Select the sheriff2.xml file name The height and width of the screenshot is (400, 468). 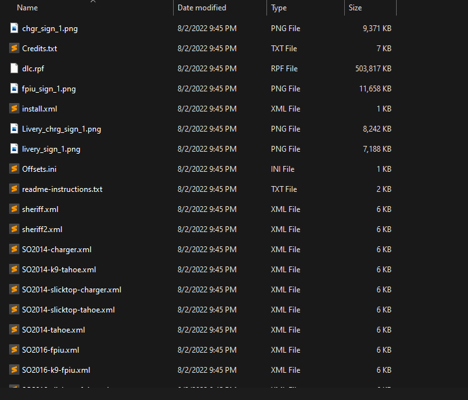[x=42, y=229]
